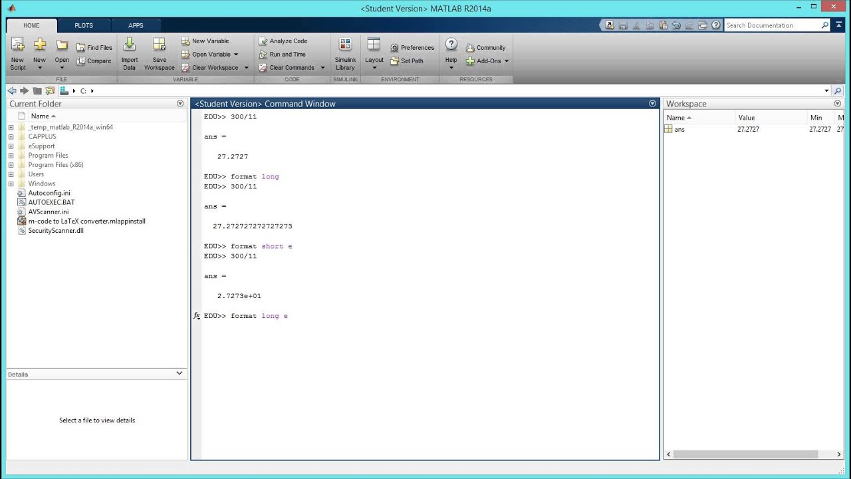Sort Workspace by Min column
The width and height of the screenshot is (851, 479).
coord(816,118)
